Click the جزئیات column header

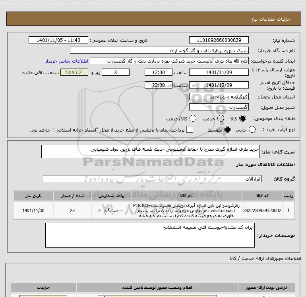43,287
